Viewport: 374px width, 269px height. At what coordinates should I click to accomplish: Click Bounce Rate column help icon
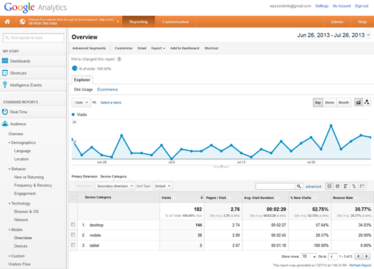tap(357, 197)
